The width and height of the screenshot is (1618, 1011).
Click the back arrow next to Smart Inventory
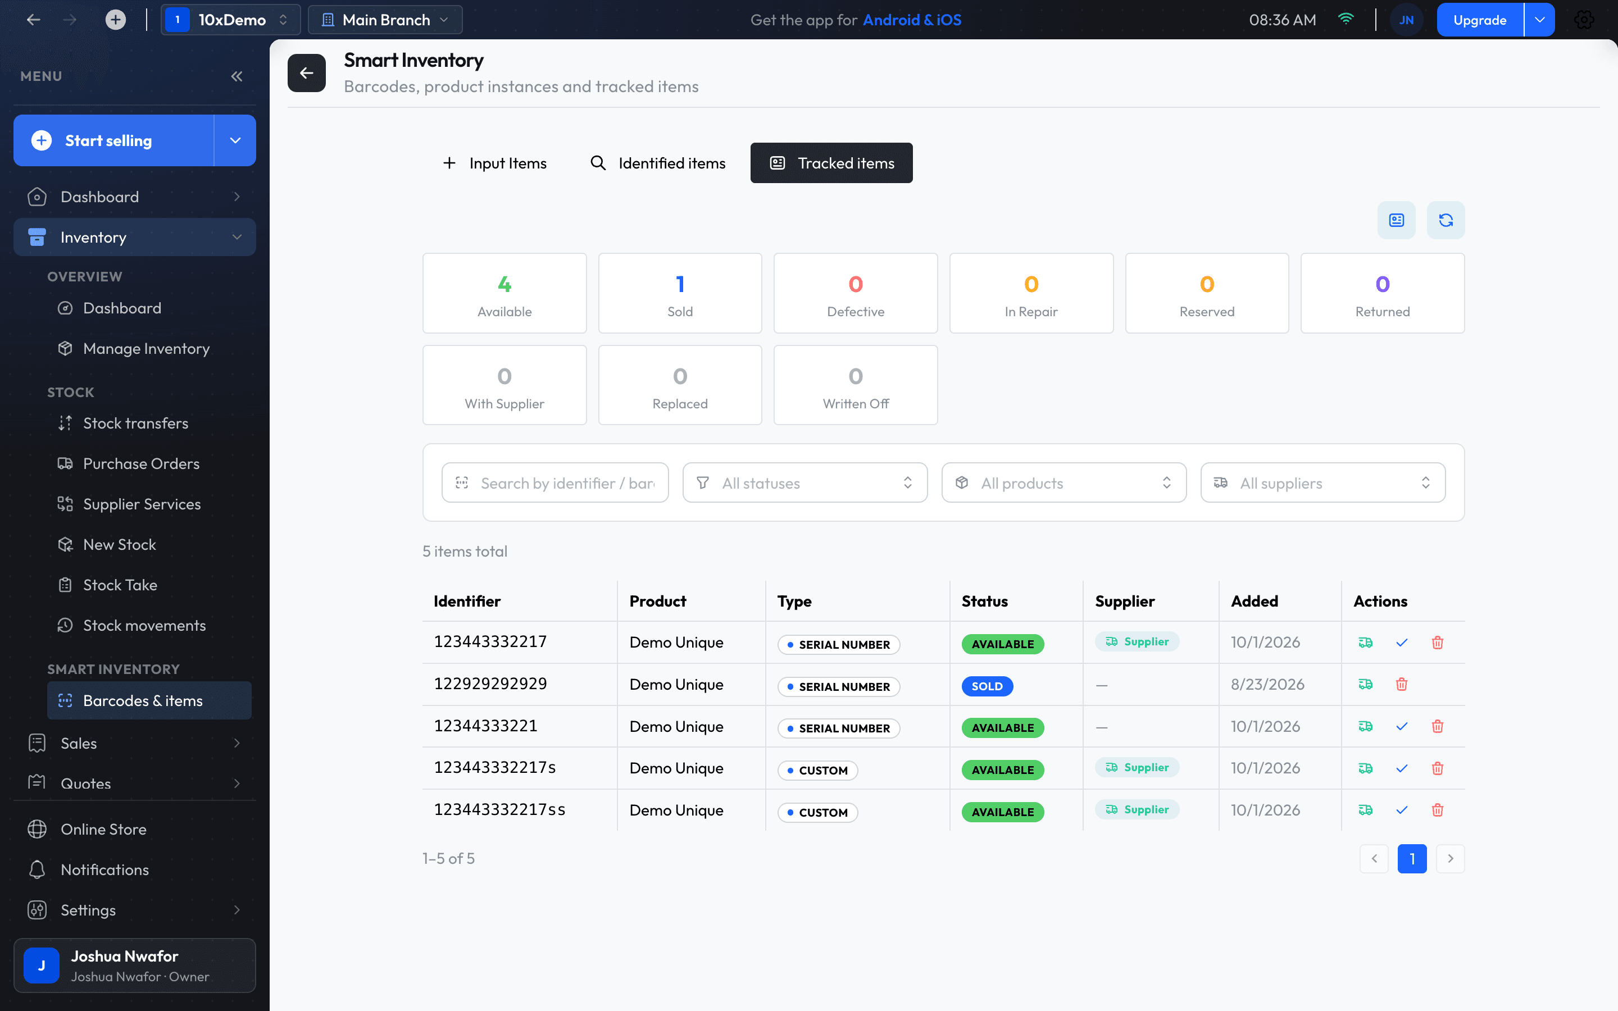[307, 73]
